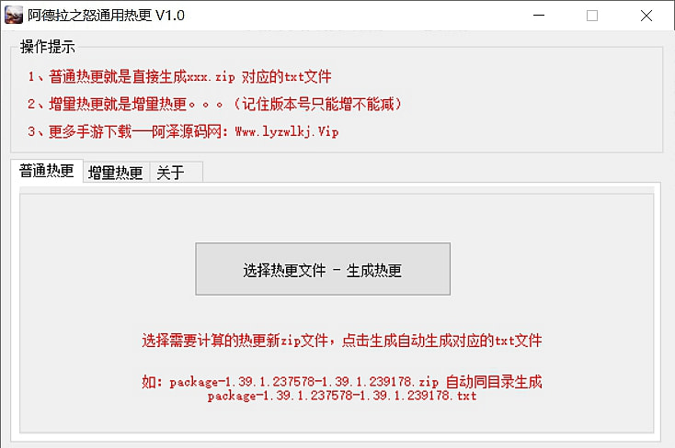Click the 操作提示 group box label
The width and height of the screenshot is (675, 448).
47,47
